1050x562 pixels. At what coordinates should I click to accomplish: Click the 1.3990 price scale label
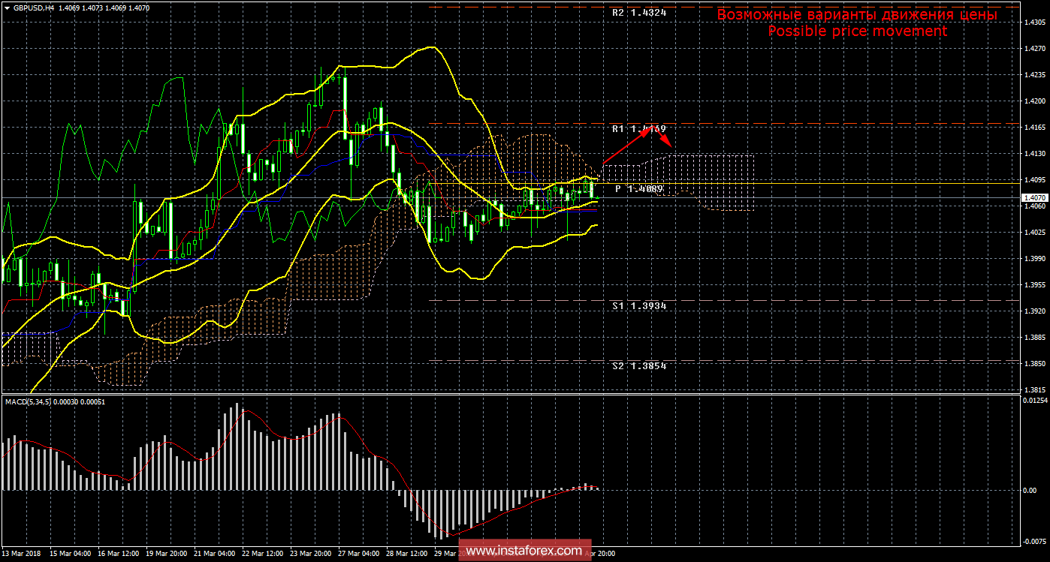tap(1034, 258)
